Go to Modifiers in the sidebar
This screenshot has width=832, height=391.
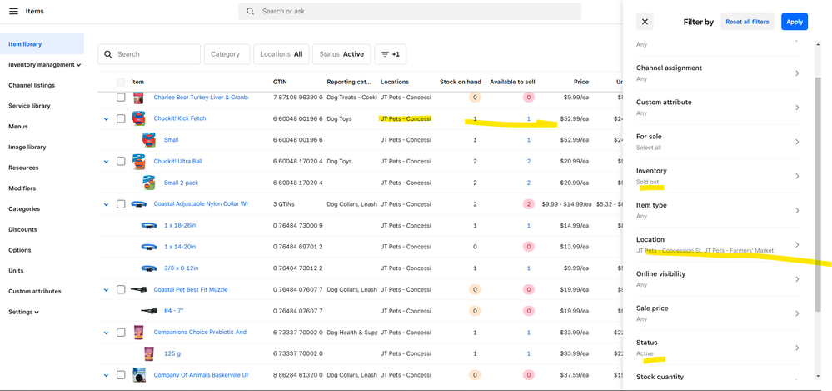click(22, 188)
